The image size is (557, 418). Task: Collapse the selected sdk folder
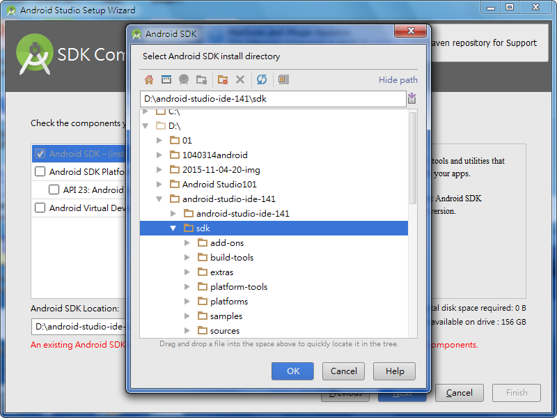[x=173, y=229]
